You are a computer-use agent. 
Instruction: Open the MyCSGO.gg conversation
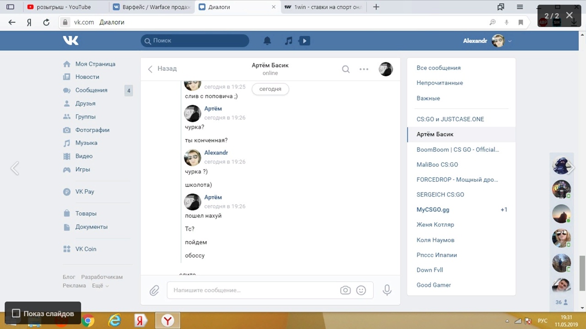(x=433, y=210)
